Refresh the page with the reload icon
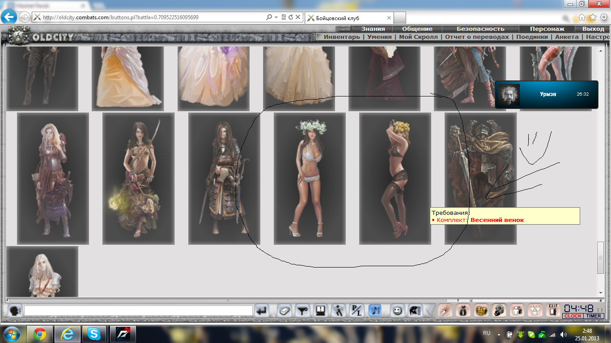611x343 pixels. [291, 17]
